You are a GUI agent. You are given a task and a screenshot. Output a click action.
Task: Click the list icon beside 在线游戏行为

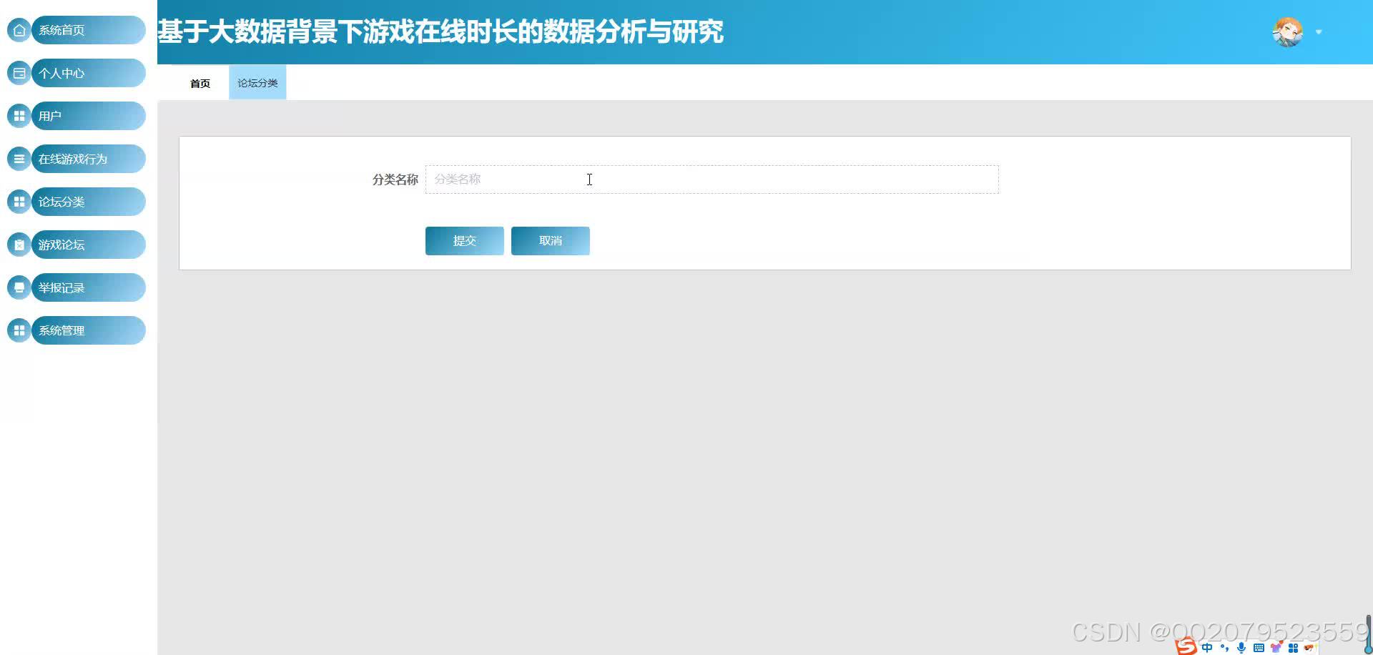point(19,159)
